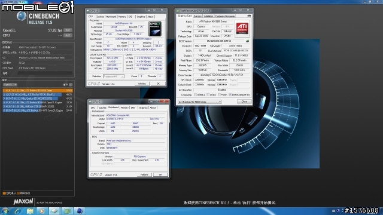The width and height of the screenshot is (383, 215).
Task: Open Caches tab in upper CPU-Z window
Action: point(101,17)
